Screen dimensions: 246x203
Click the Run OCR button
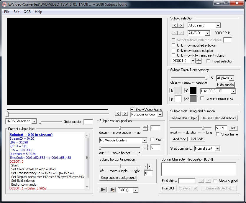(x=169, y=188)
